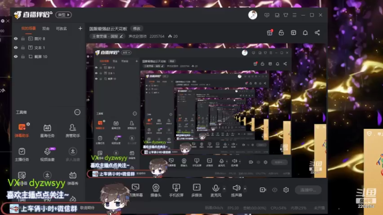Hide the 文本 1 layer with eye icon

16,47
